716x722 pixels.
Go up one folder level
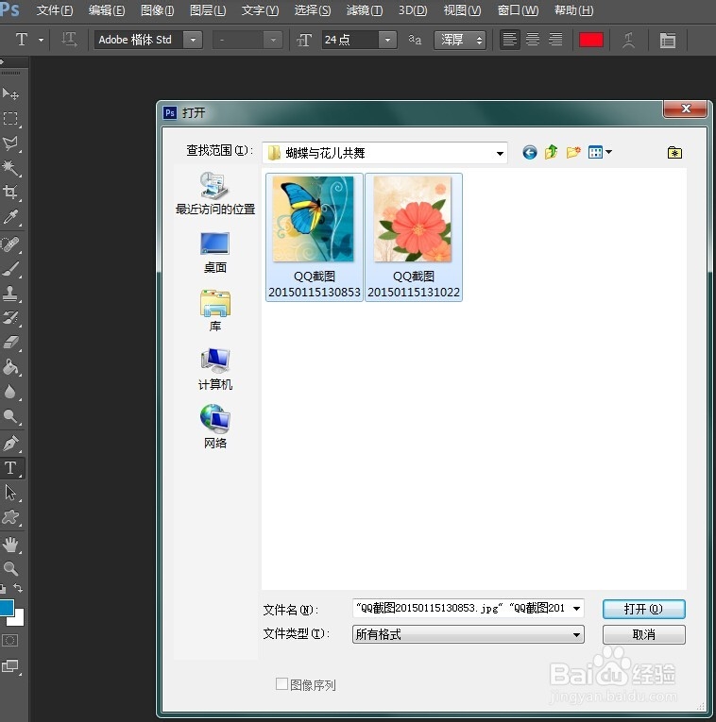coord(551,152)
